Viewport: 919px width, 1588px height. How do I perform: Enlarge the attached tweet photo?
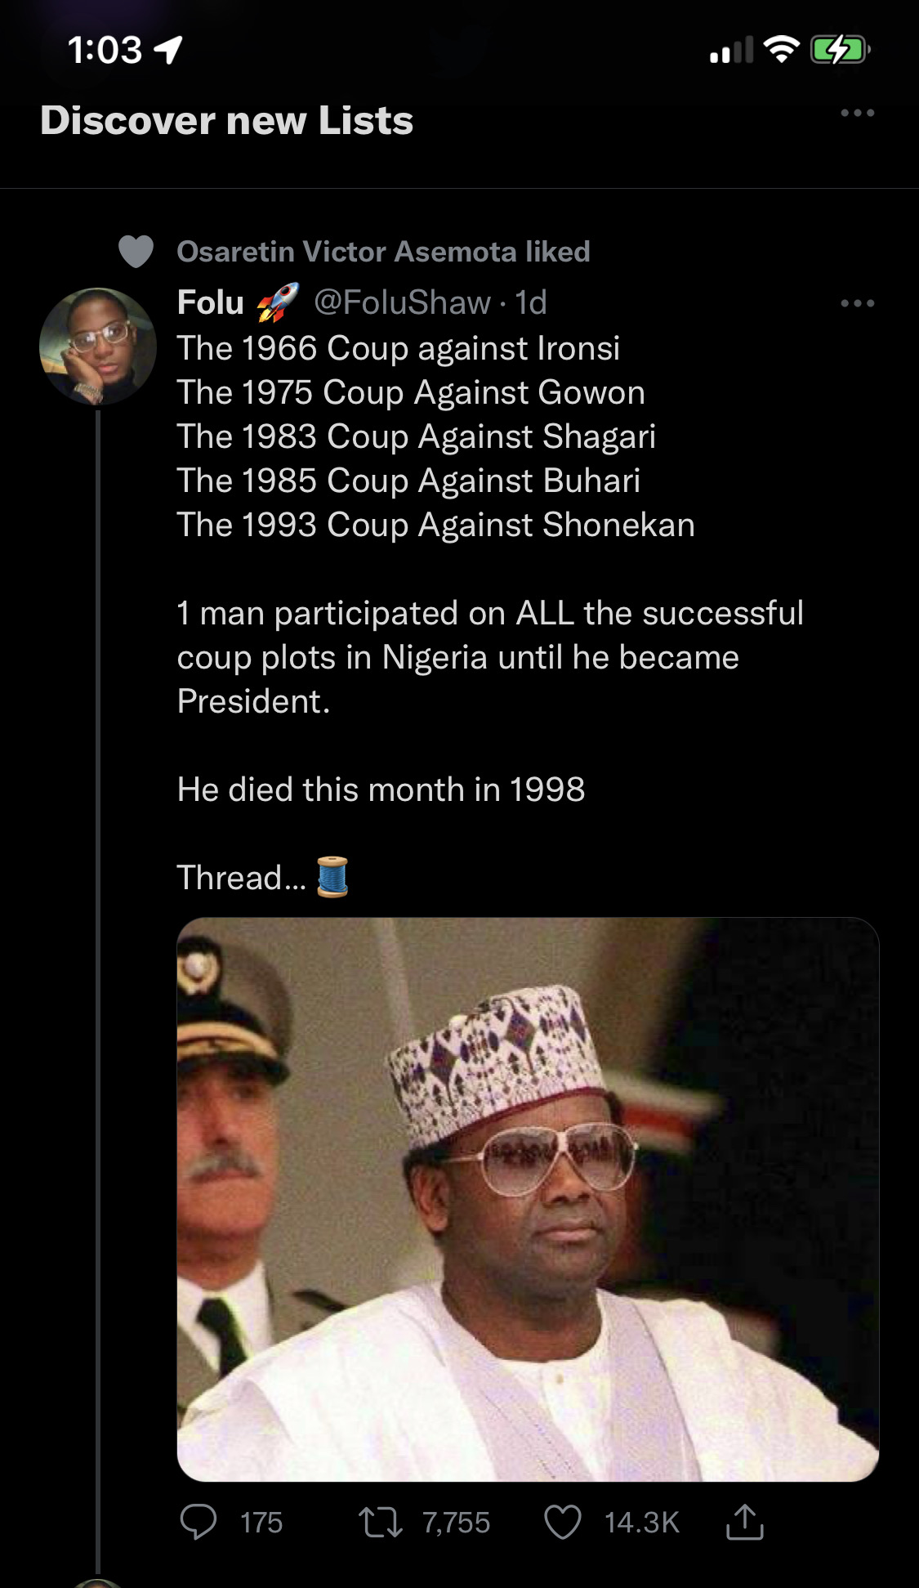click(528, 1199)
